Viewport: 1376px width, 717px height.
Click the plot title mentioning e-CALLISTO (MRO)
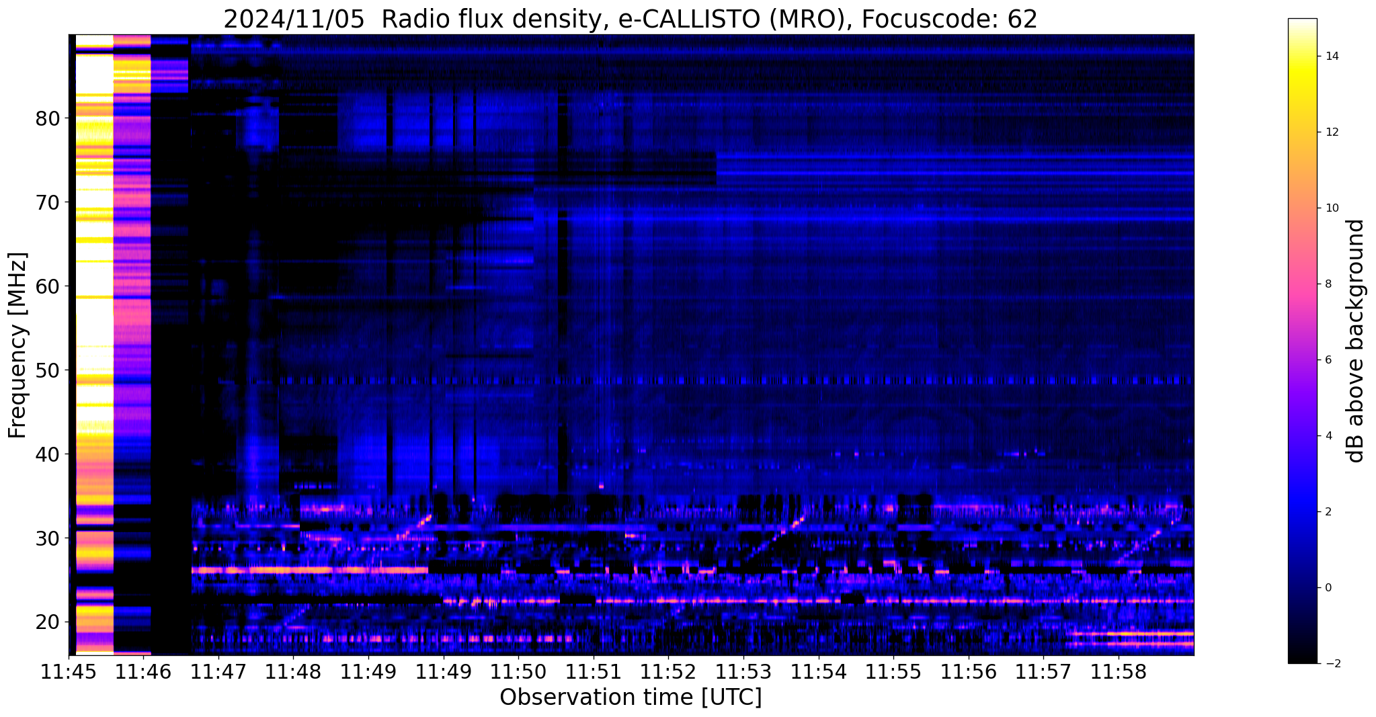point(631,19)
